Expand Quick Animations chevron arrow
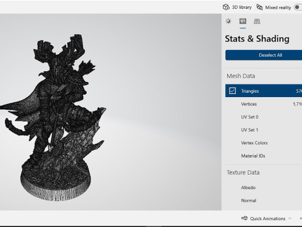 (289, 219)
